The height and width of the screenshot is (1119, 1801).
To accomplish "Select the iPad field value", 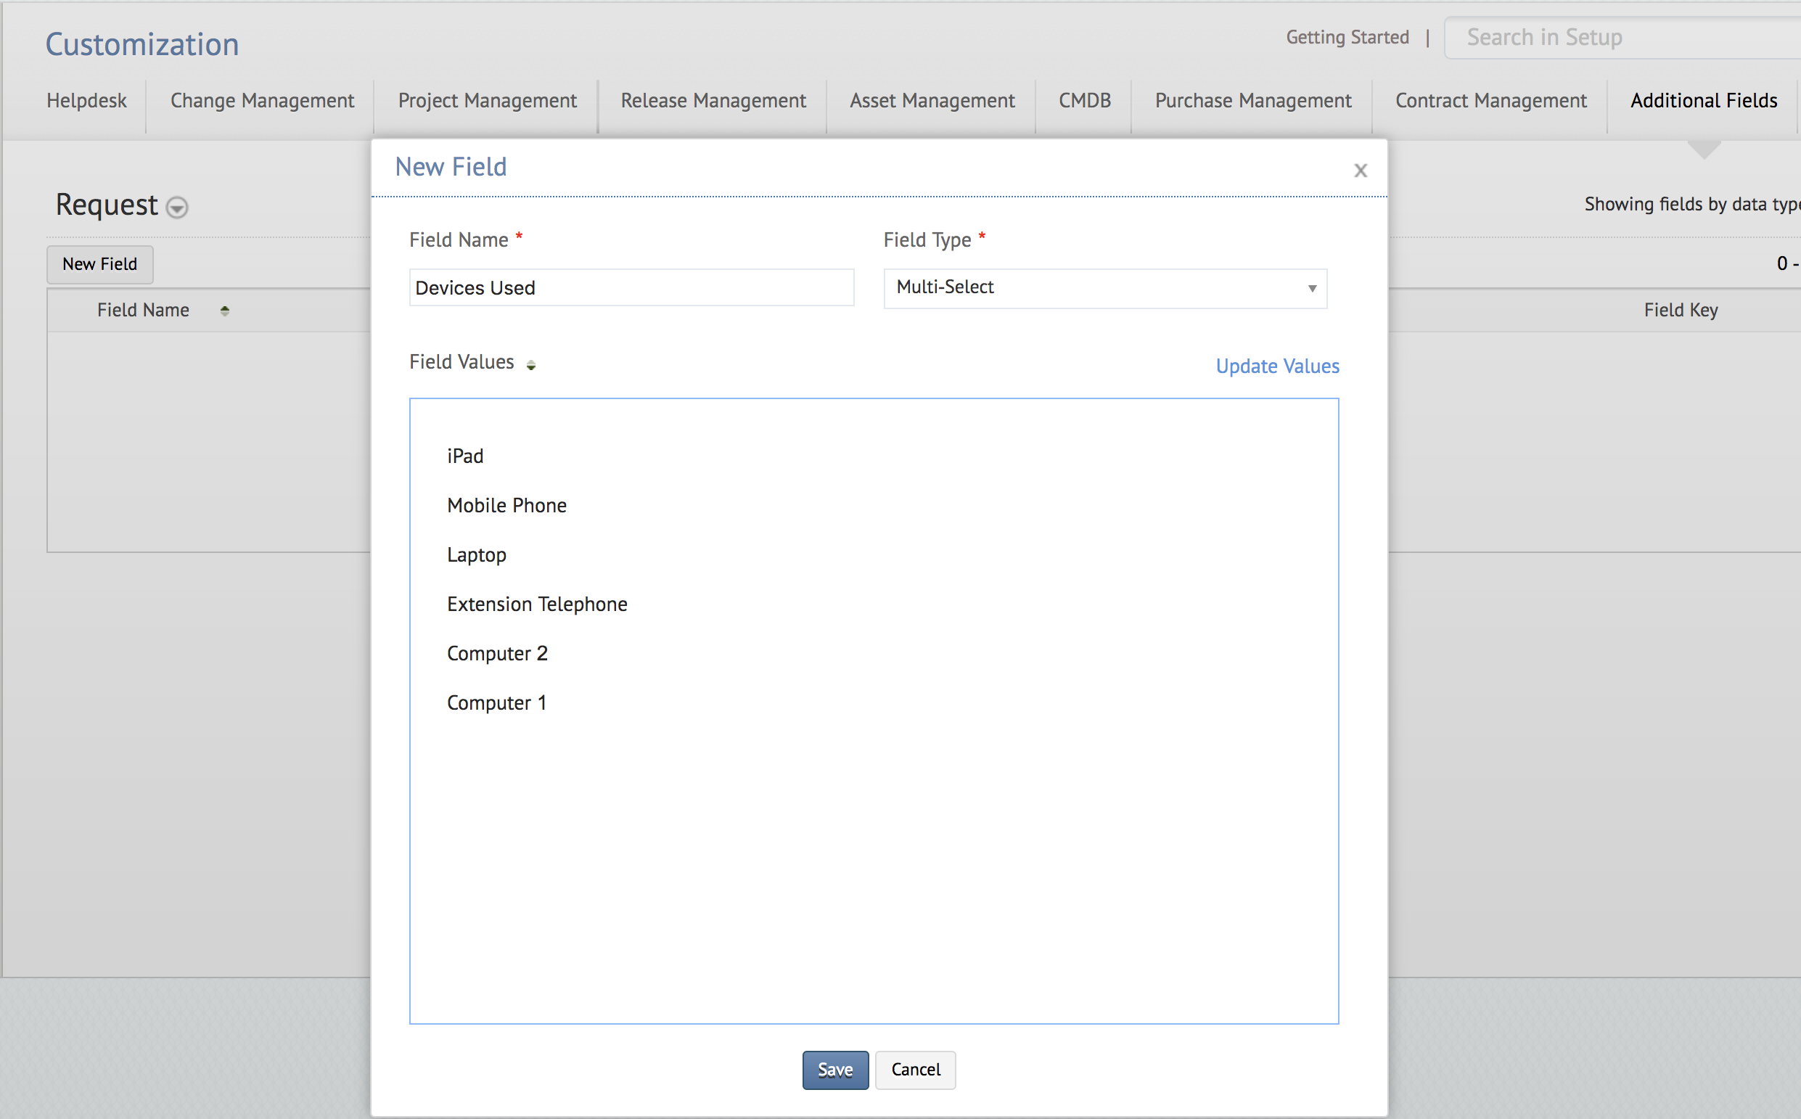I will 465,456.
